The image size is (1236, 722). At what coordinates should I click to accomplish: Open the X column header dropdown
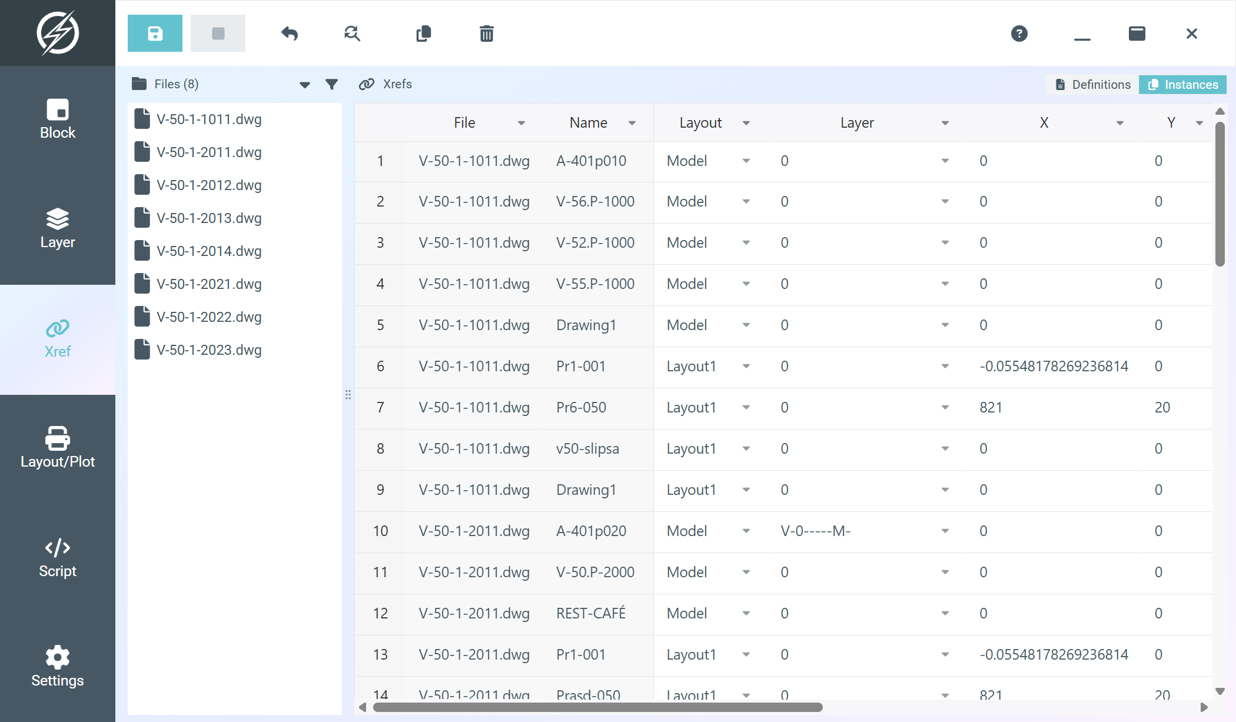[1120, 123]
